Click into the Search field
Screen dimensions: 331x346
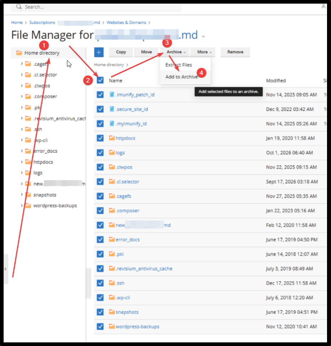tap(96, 7)
